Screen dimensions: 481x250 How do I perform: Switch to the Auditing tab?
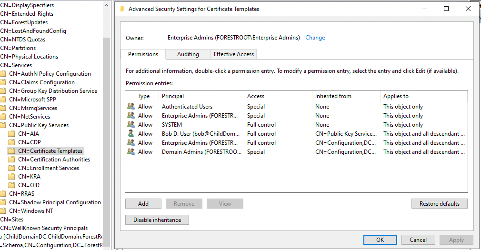pos(188,54)
